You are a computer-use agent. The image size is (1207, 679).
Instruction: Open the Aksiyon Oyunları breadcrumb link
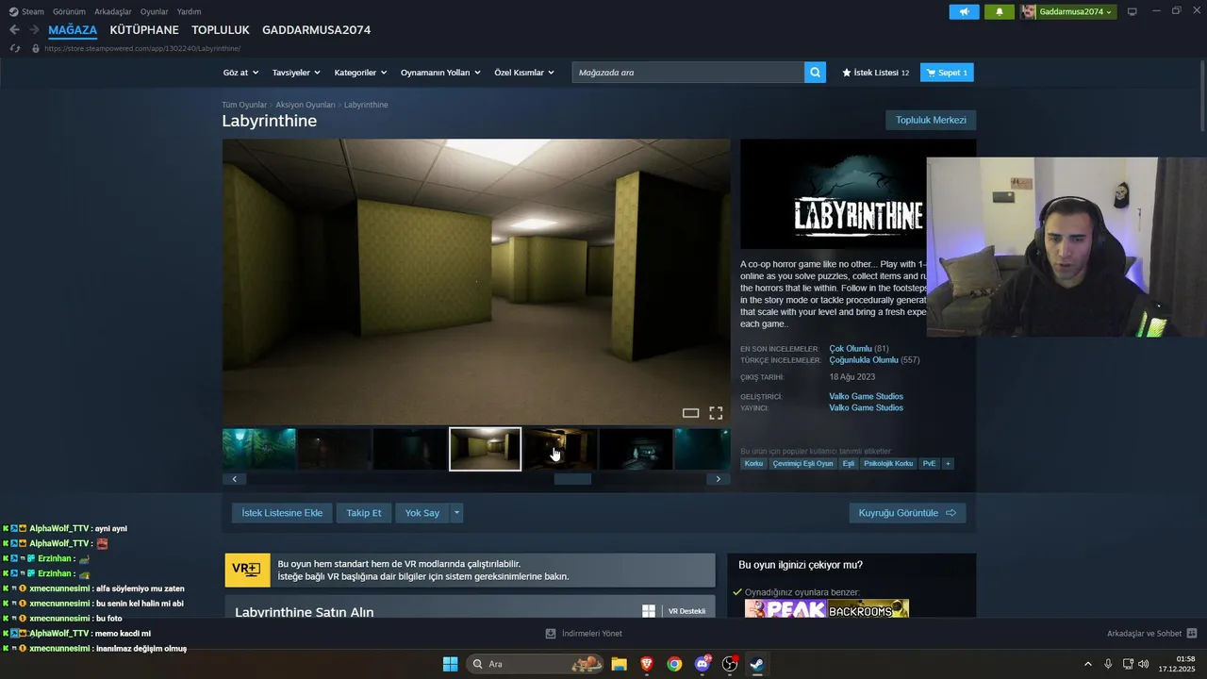point(306,105)
